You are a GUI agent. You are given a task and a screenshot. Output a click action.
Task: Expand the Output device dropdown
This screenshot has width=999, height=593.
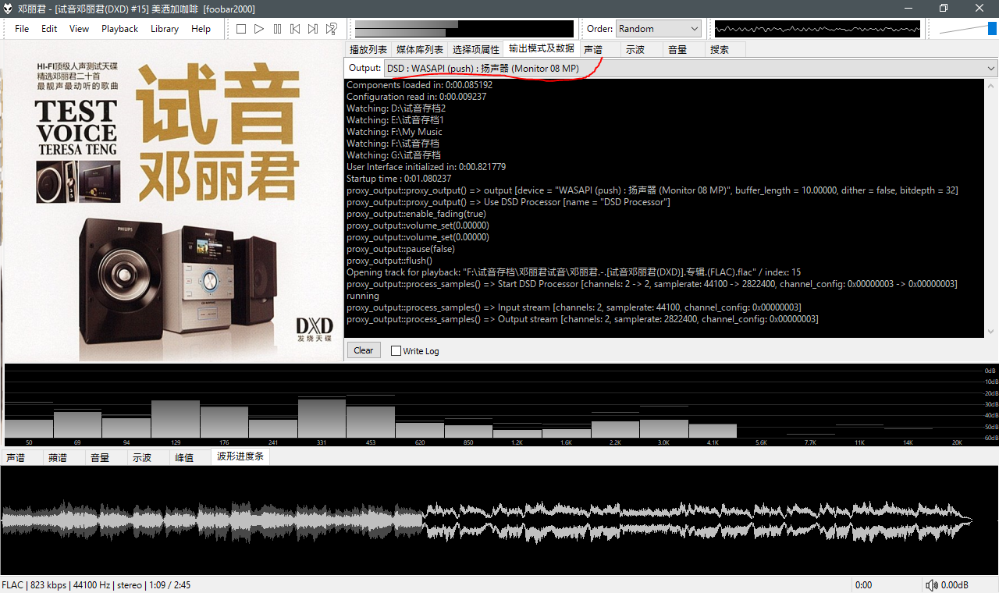tap(991, 69)
